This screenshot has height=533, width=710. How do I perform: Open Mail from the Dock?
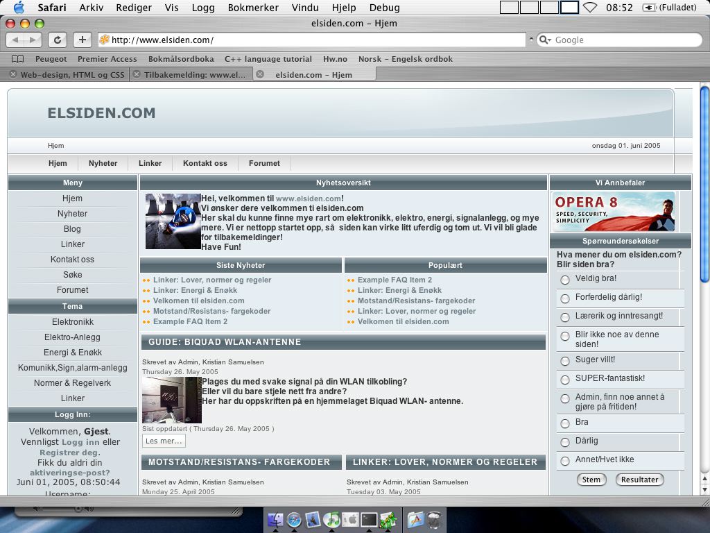click(x=313, y=519)
